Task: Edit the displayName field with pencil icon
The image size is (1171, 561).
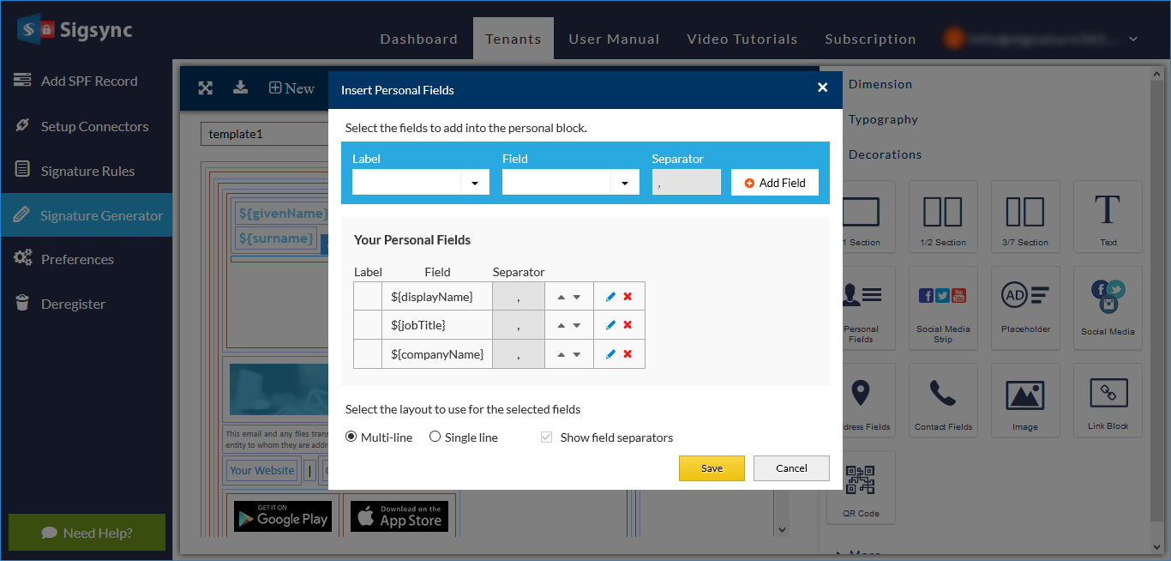Action: tap(610, 297)
